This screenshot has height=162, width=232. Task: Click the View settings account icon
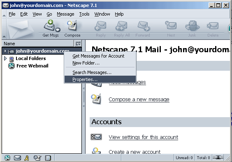[x=96, y=137]
